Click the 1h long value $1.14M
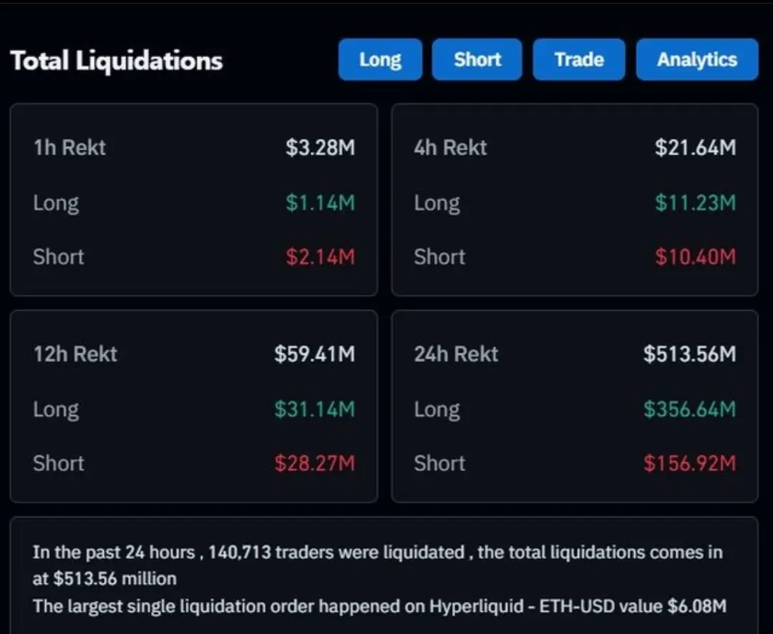 coord(320,203)
